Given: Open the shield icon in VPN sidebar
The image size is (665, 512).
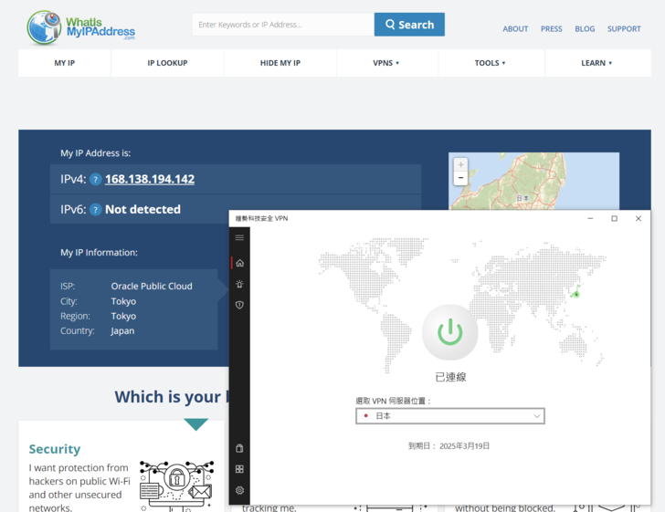Looking at the screenshot, I should (x=239, y=305).
